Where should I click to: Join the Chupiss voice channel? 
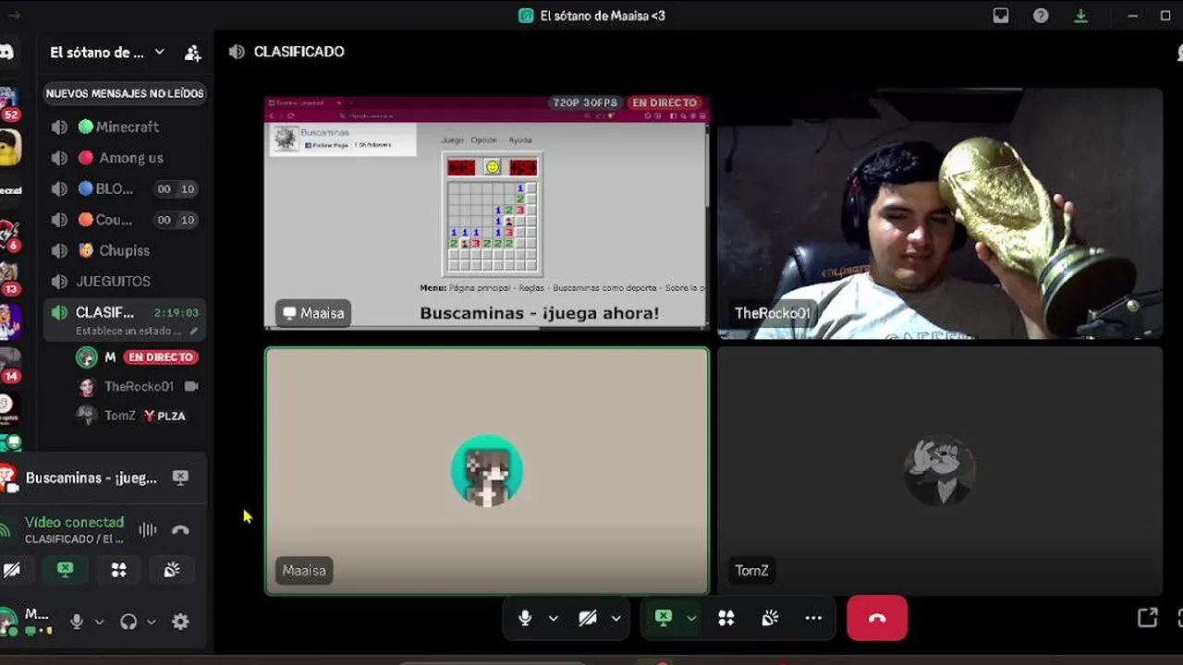tap(123, 250)
